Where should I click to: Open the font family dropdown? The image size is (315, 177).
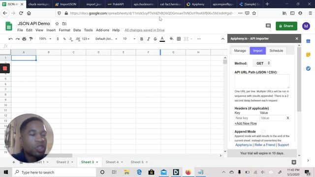106,39
